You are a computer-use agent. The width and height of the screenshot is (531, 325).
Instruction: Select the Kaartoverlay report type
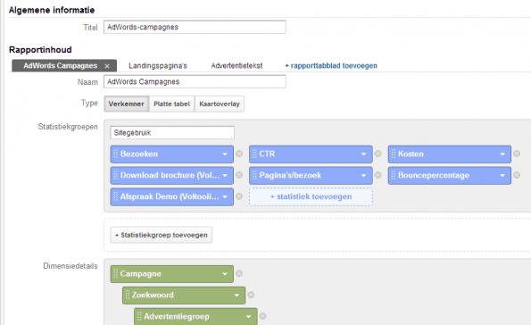pyautogui.click(x=220, y=104)
